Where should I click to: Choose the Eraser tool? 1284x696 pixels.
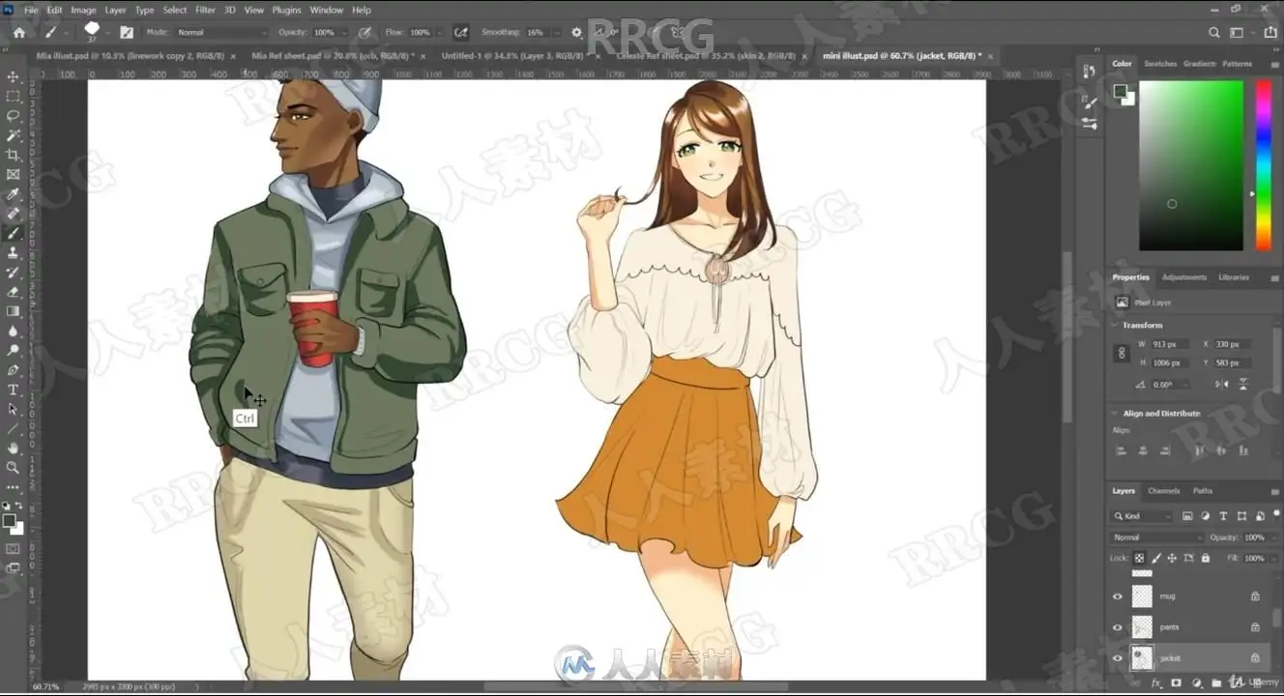pyautogui.click(x=13, y=292)
